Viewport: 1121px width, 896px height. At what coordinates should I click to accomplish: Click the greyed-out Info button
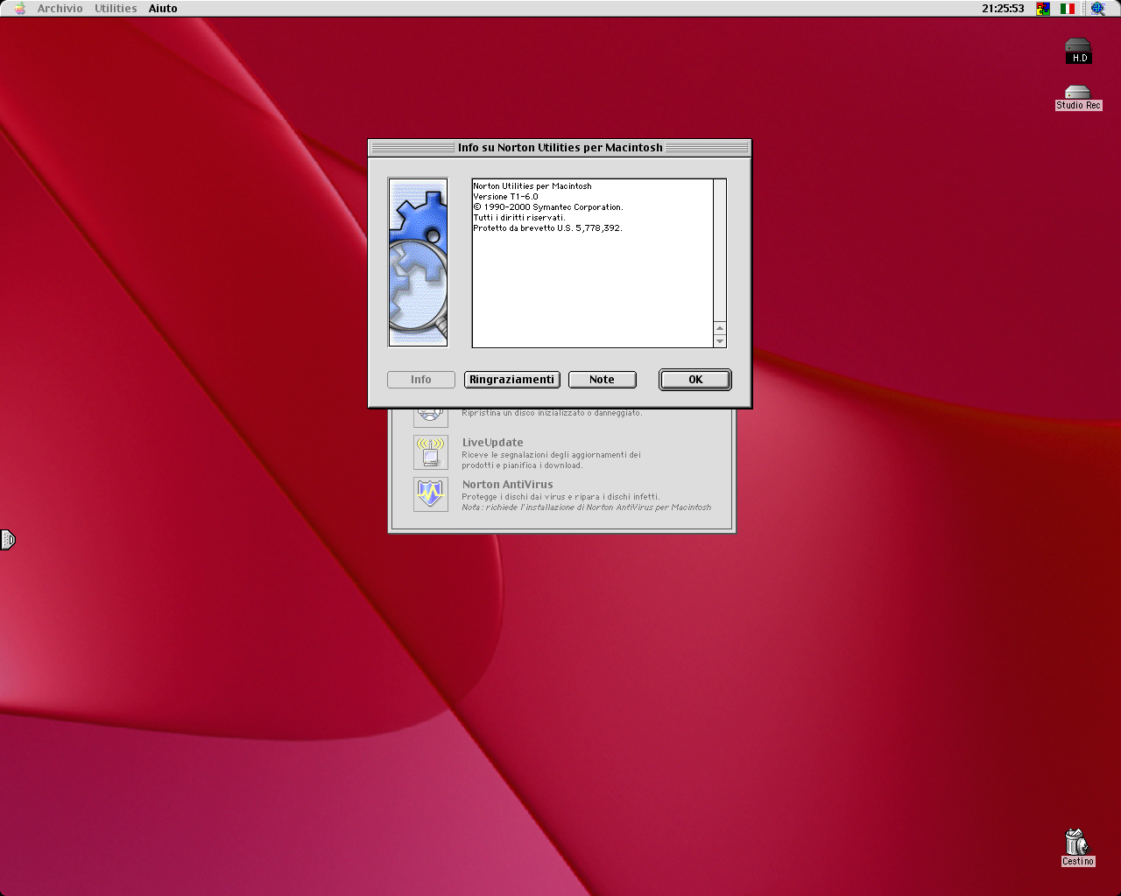[421, 380]
